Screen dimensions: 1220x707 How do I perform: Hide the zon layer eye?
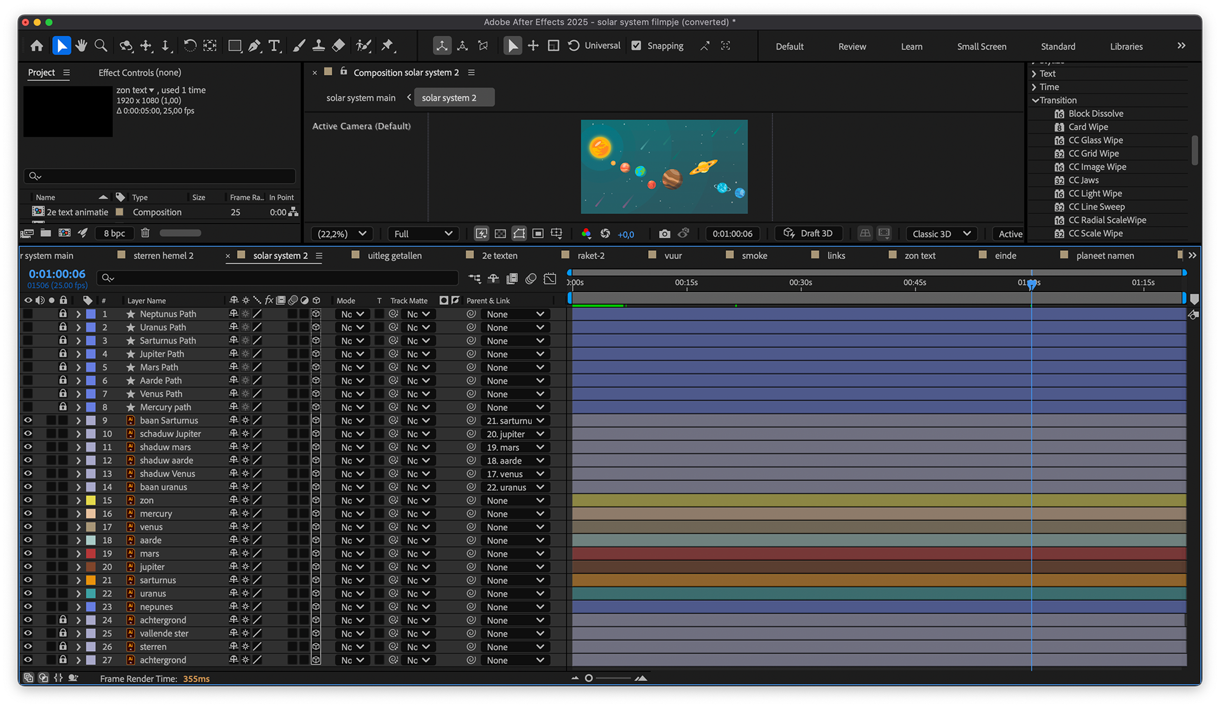click(x=28, y=501)
